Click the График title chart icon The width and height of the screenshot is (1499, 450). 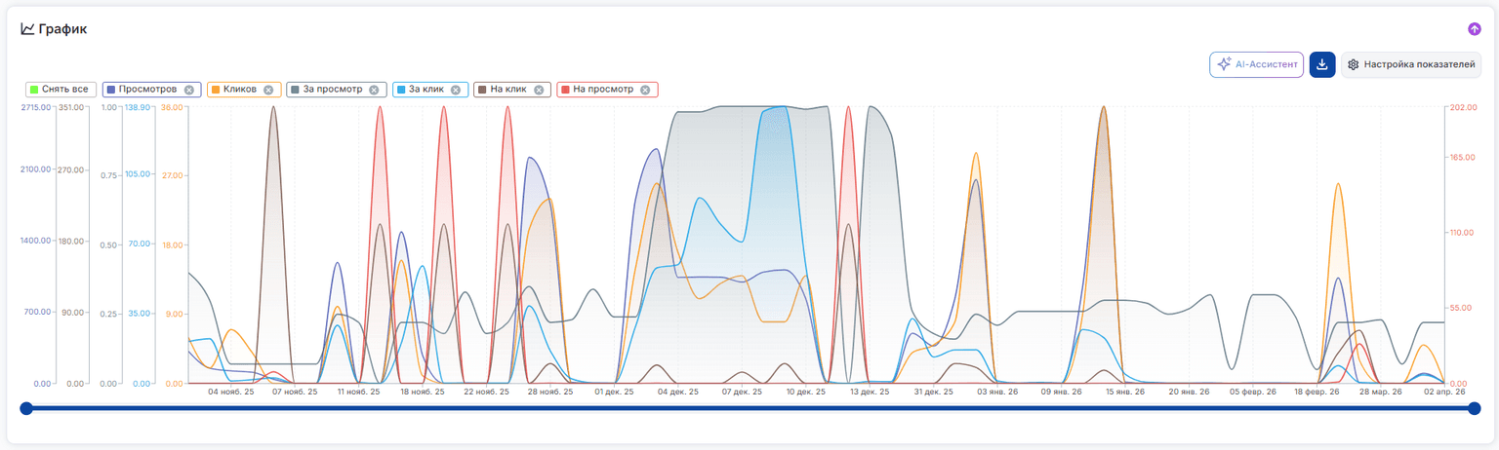point(27,29)
